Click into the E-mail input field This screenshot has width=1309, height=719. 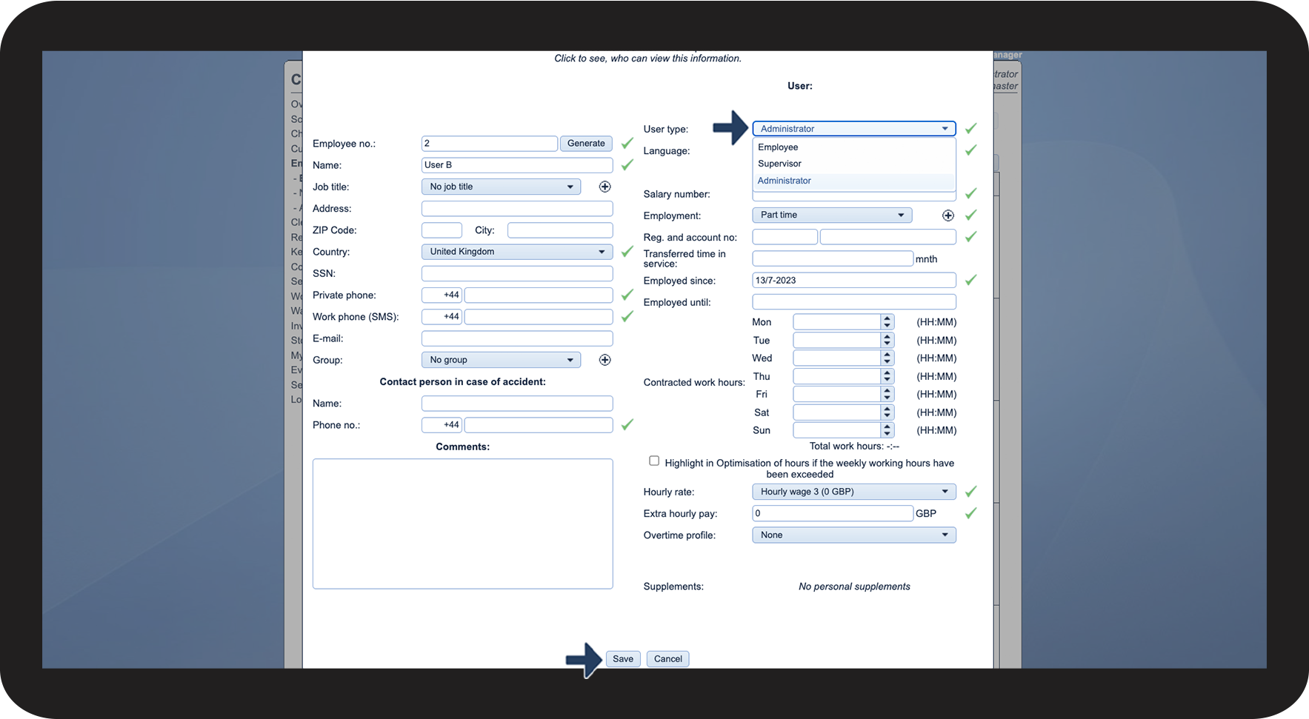click(x=516, y=338)
